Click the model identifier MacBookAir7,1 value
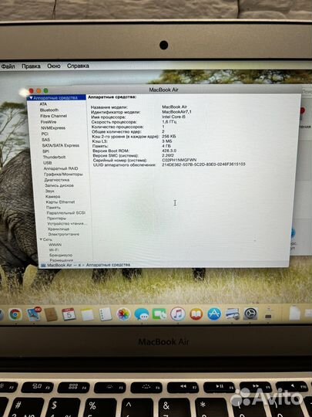Viewport: 312px width, 417px height. coord(176,112)
